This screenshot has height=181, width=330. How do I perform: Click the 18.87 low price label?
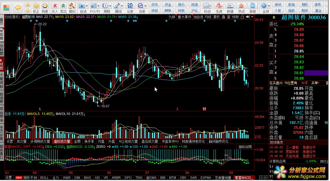pyautogui.click(x=105, y=106)
